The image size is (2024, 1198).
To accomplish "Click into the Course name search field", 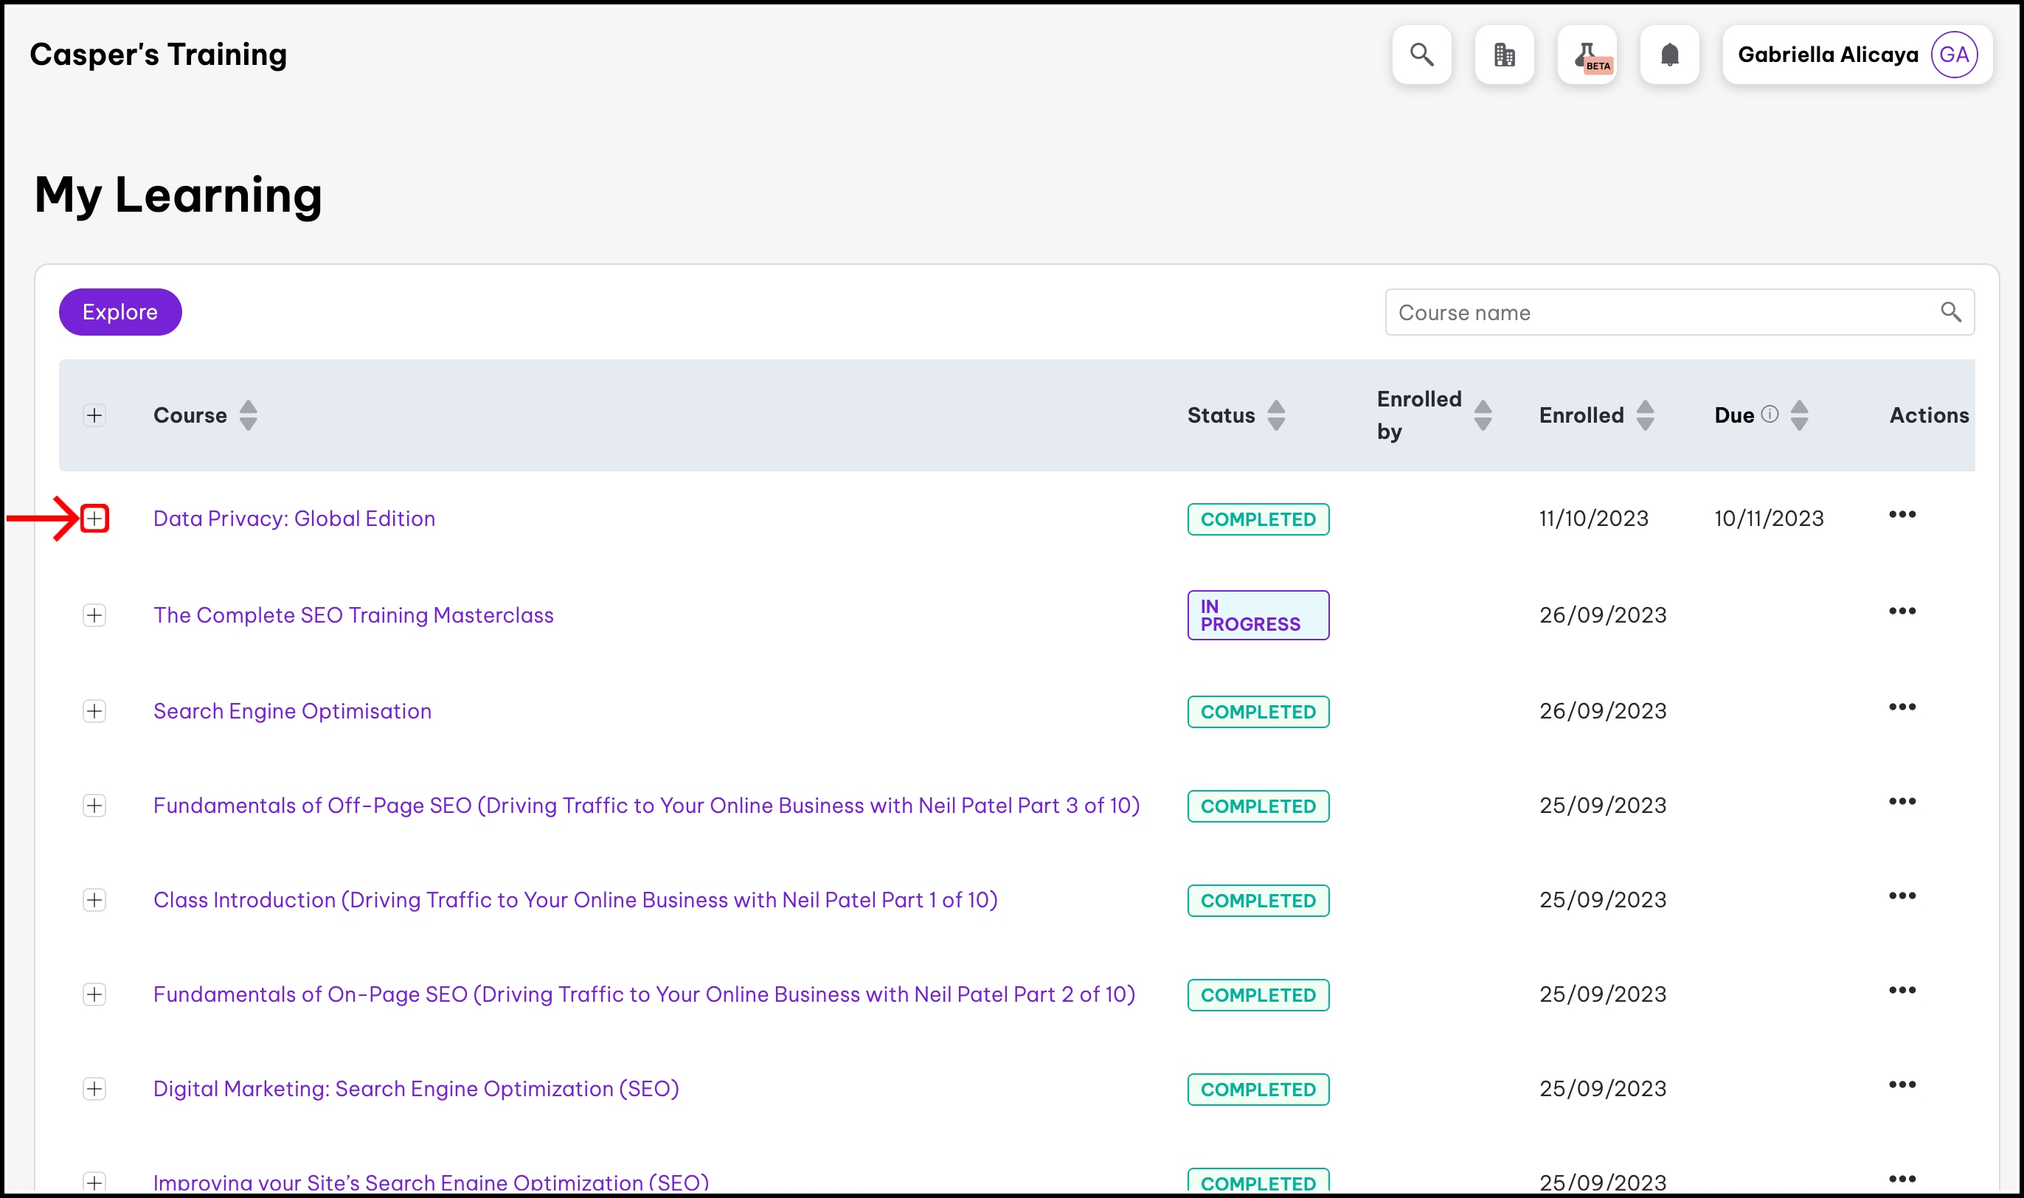I will coord(1654,313).
